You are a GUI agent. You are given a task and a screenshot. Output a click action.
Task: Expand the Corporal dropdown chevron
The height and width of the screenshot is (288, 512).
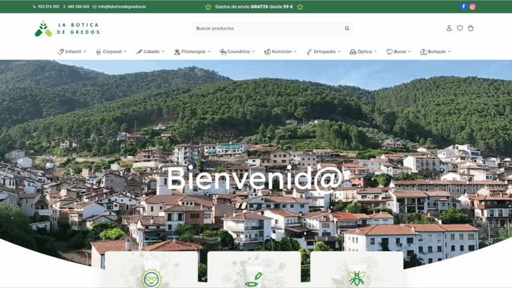pos(125,52)
